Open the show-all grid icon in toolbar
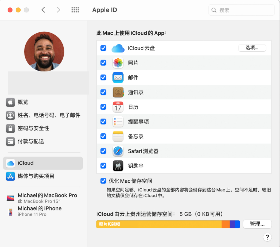Viewport: 280px width, 247px height. 75,10
